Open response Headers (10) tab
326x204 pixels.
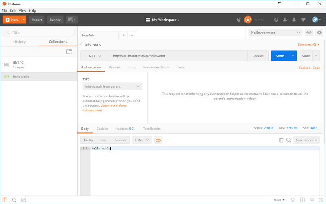pos(125,129)
